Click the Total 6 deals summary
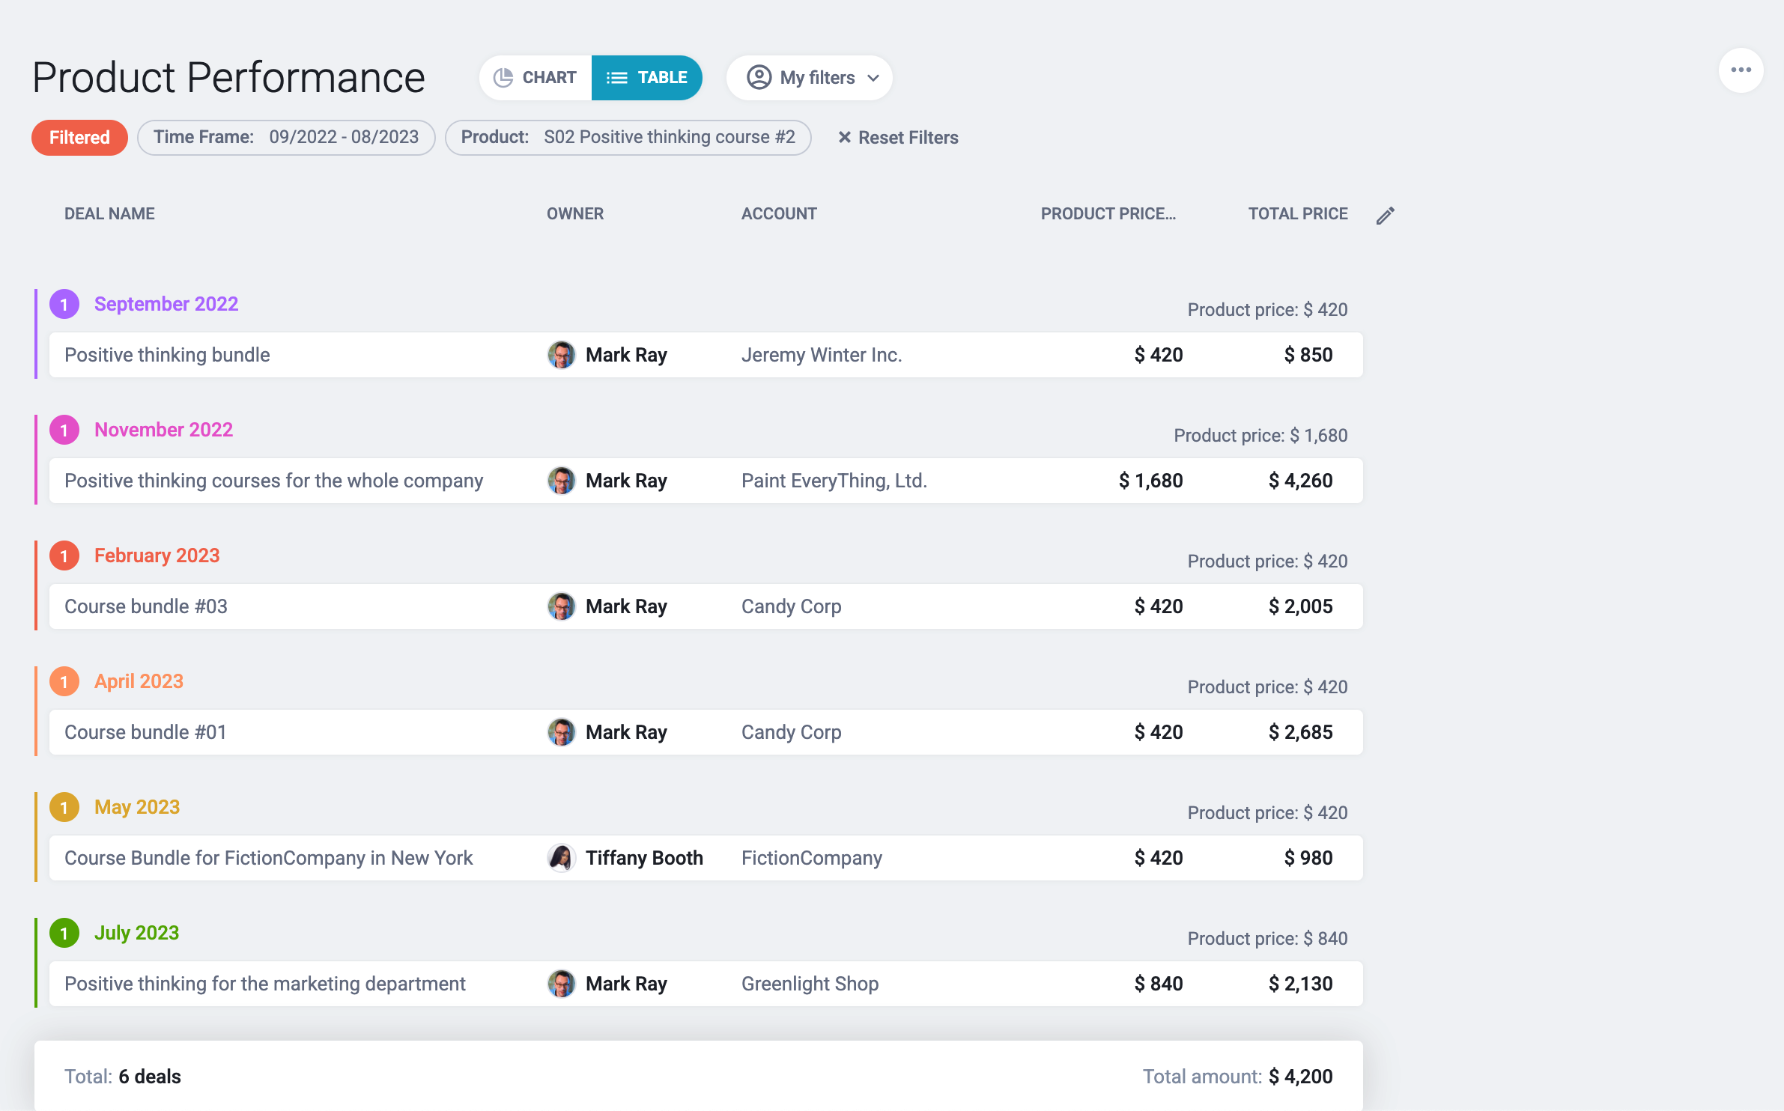The height and width of the screenshot is (1111, 1784). tap(123, 1077)
